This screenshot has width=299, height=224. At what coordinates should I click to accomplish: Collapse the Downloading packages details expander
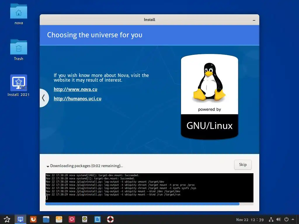click(48, 166)
